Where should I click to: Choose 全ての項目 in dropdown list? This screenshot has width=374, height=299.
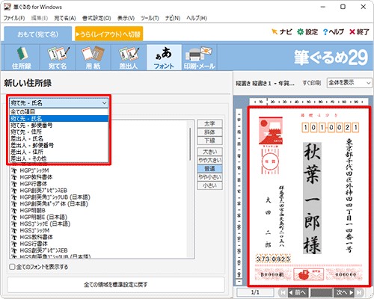click(59, 111)
